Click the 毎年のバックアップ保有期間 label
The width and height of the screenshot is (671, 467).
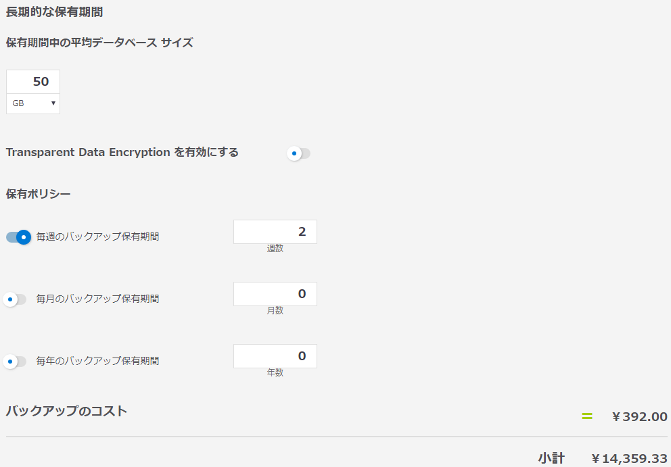click(97, 361)
